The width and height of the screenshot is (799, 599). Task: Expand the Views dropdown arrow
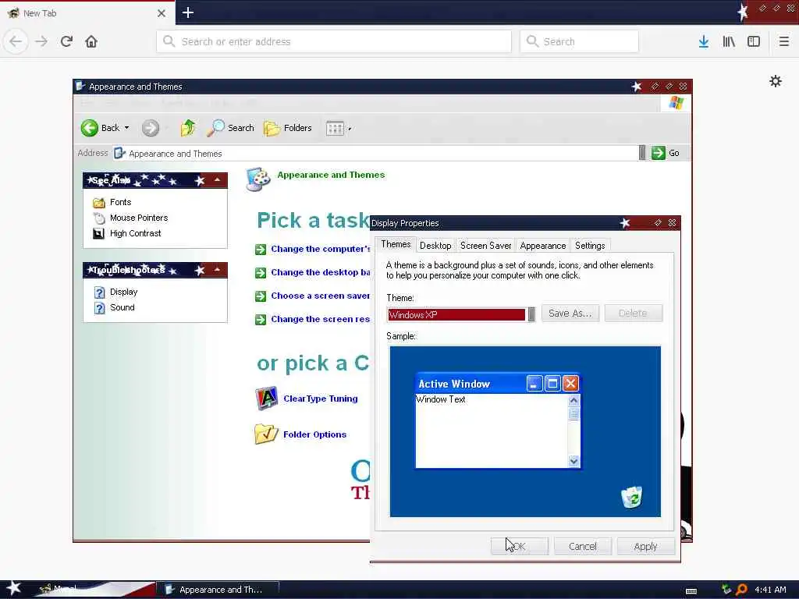click(x=350, y=129)
